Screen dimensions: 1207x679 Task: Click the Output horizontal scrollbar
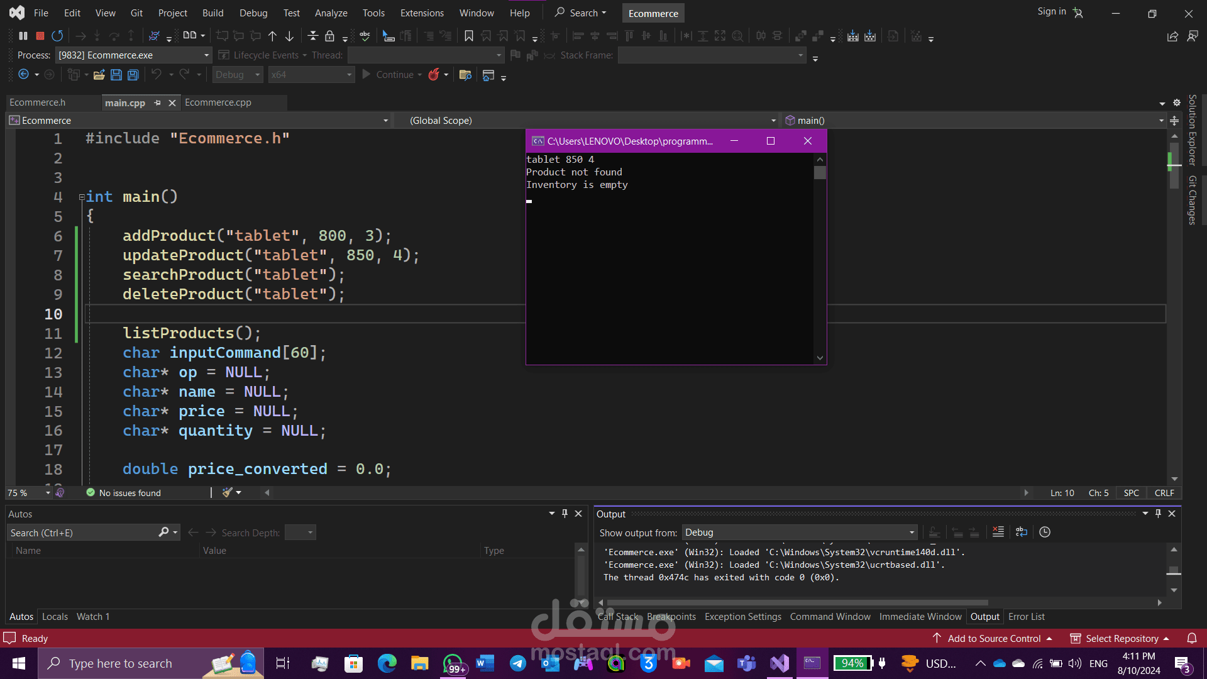click(x=792, y=602)
